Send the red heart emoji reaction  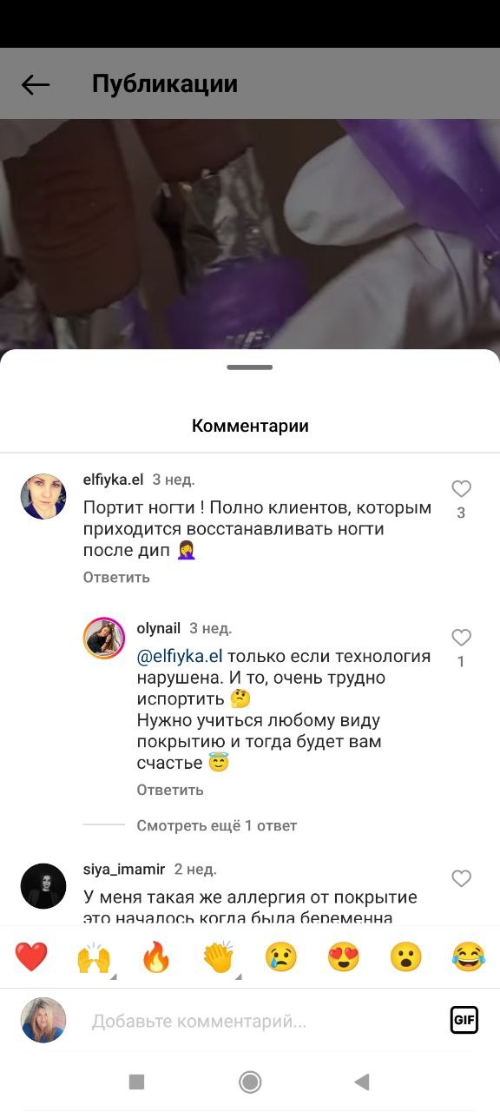point(31,957)
